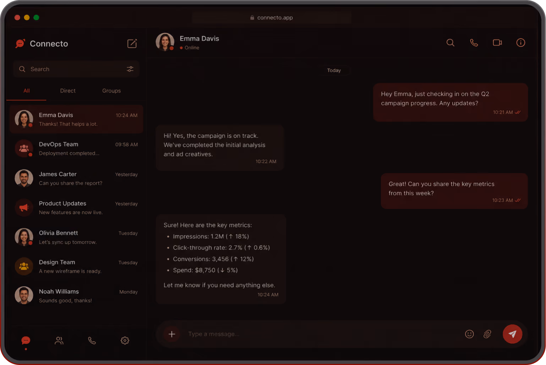The height and width of the screenshot is (365, 546).
Task: Open the emoji picker
Action: 469,334
